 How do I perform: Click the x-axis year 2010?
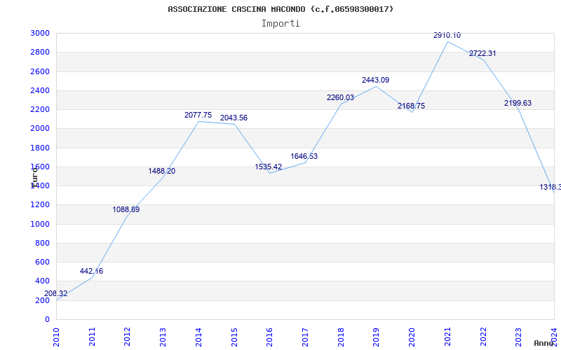coord(57,337)
